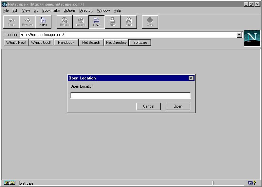The width and height of the screenshot is (262, 187).
Task: Restore the Netscape window size
Action: (x=251, y=4)
